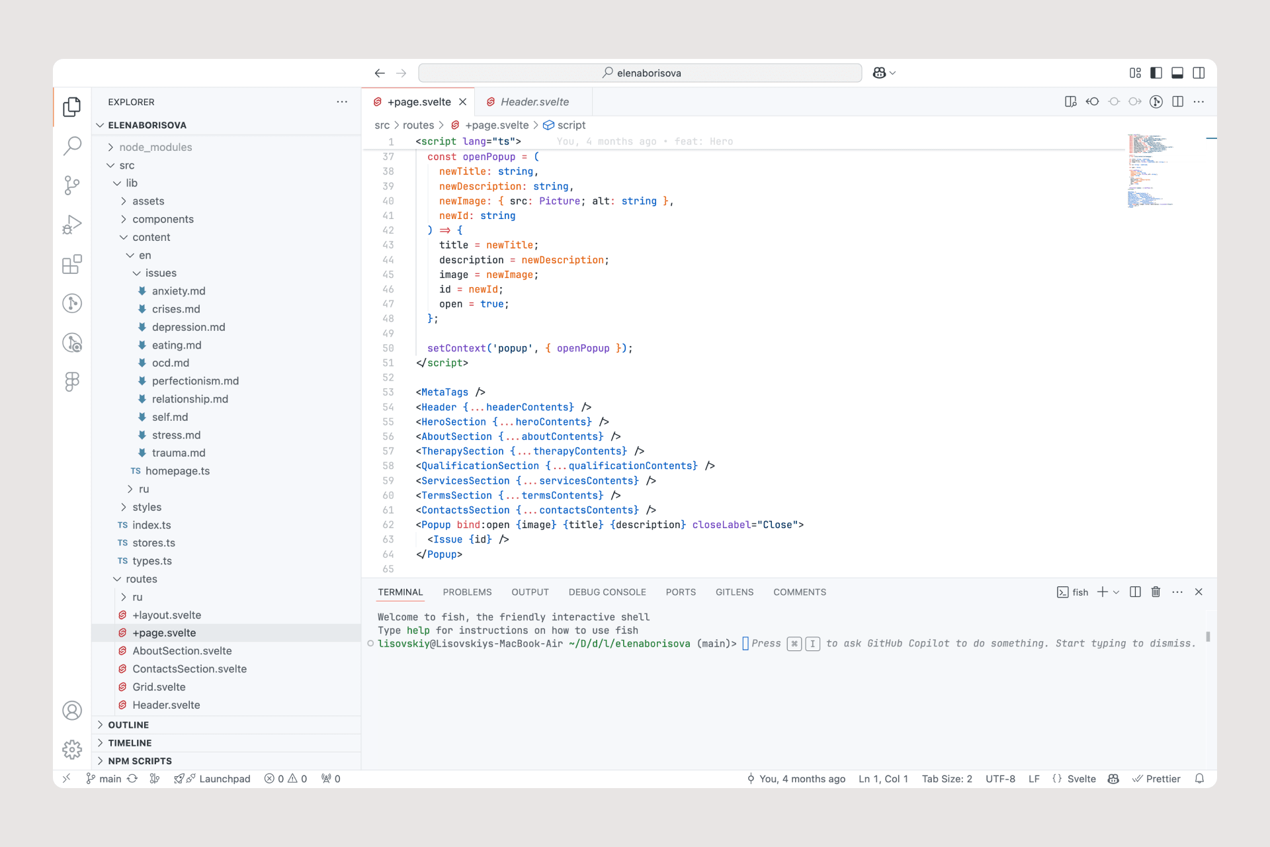Screen dimensions: 1270x847
Task: Switch to the GITLENS panel tab
Action: click(x=734, y=592)
